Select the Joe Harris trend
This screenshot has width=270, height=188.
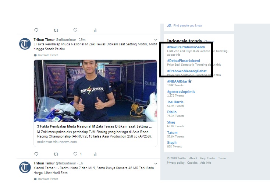[x=175, y=102]
